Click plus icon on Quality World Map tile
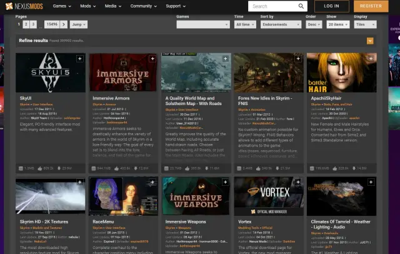Screen dimensions: 400x254 pyautogui.click(x=225, y=59)
